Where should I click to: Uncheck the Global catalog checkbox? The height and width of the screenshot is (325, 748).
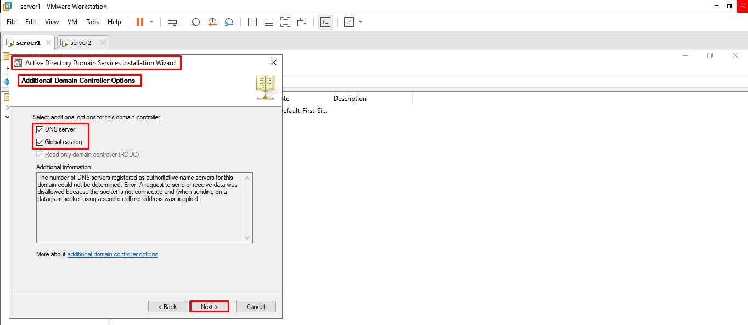40,142
